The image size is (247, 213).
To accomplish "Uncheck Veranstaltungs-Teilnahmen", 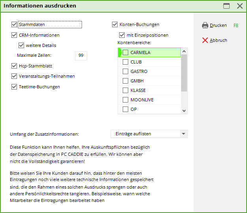I will click(15, 76).
